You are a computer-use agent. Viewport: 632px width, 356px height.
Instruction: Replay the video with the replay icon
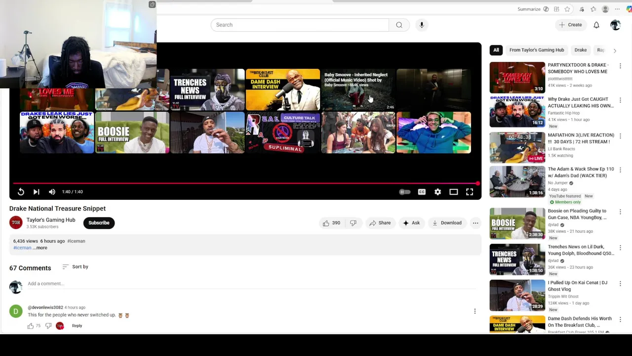21,192
